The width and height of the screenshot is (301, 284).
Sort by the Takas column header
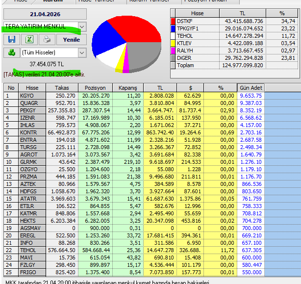[62, 88]
